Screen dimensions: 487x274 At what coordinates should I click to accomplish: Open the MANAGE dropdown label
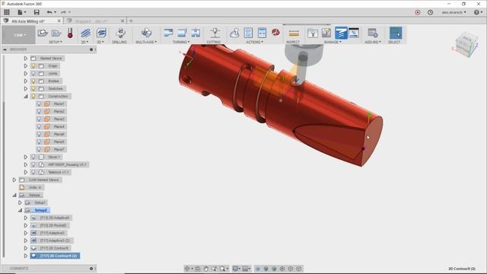click(x=333, y=42)
